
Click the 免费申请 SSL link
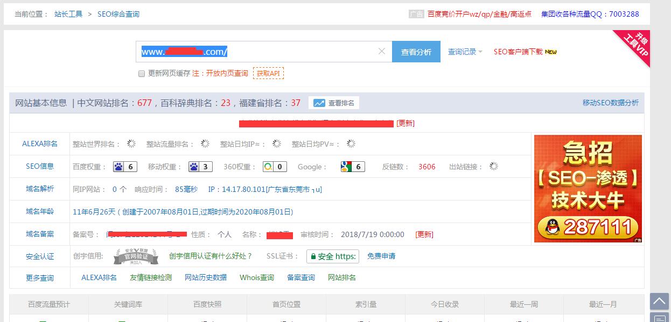coord(382,256)
